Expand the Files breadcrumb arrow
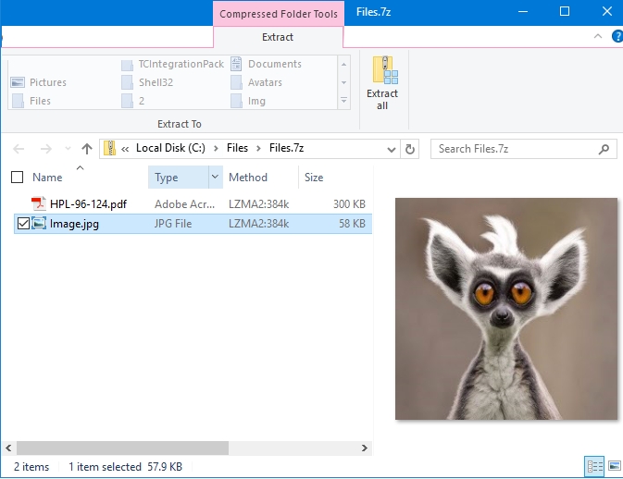This screenshot has height=479, width=623. [x=258, y=149]
